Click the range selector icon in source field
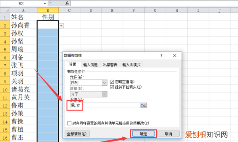The image size is (238, 142). 144,105
